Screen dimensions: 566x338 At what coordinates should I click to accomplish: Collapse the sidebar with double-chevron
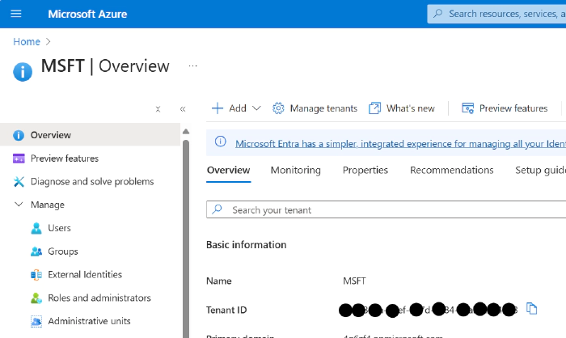point(183,109)
